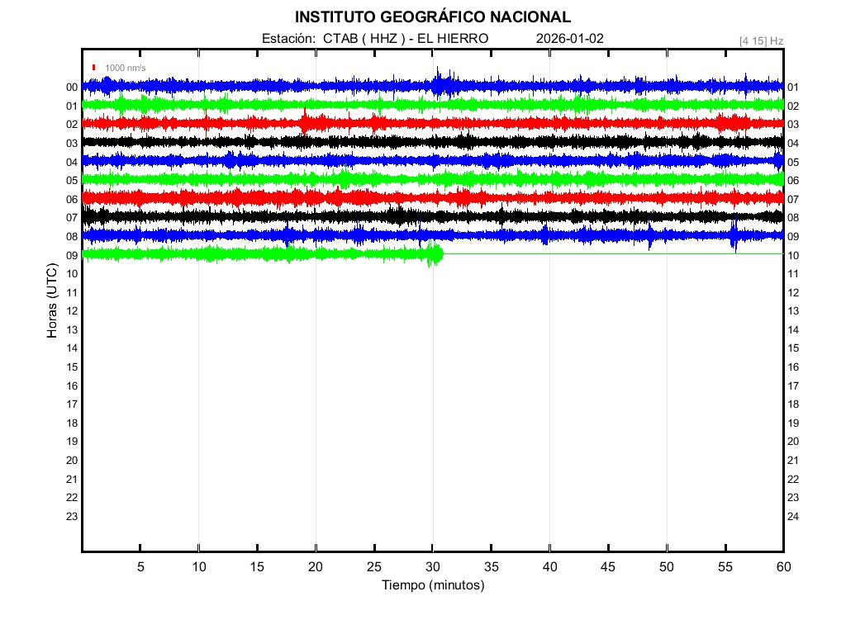This screenshot has width=846, height=634.
Task: Click the 5 minute tick label
Action: tap(140, 566)
